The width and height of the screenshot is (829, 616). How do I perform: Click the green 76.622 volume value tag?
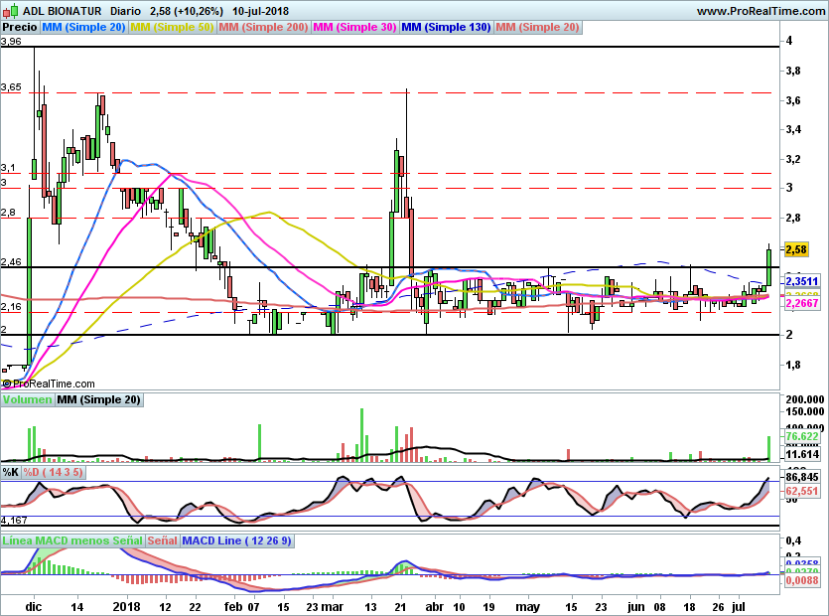click(x=801, y=436)
